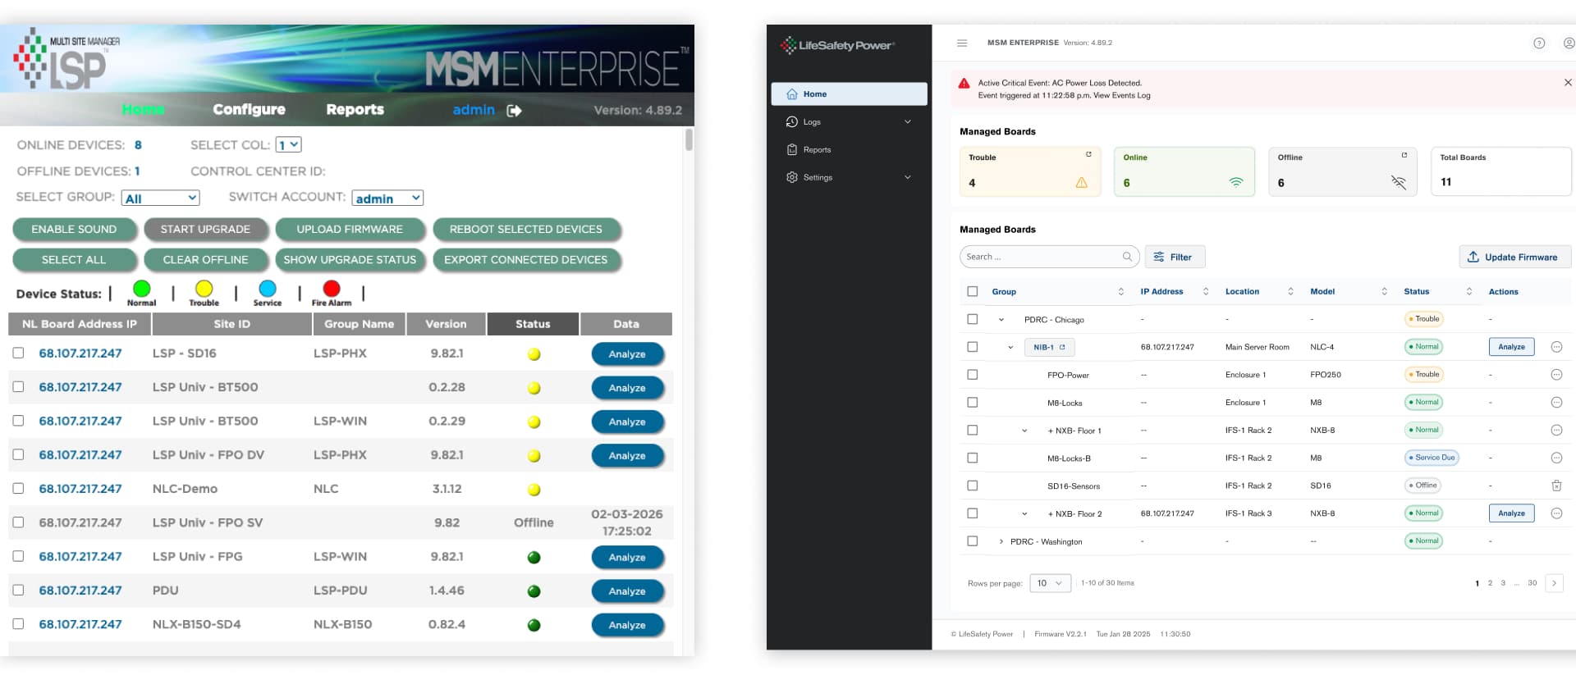Open more options for M8-Locks-B row
Image resolution: width=1576 pixels, height=675 pixels.
click(x=1556, y=458)
